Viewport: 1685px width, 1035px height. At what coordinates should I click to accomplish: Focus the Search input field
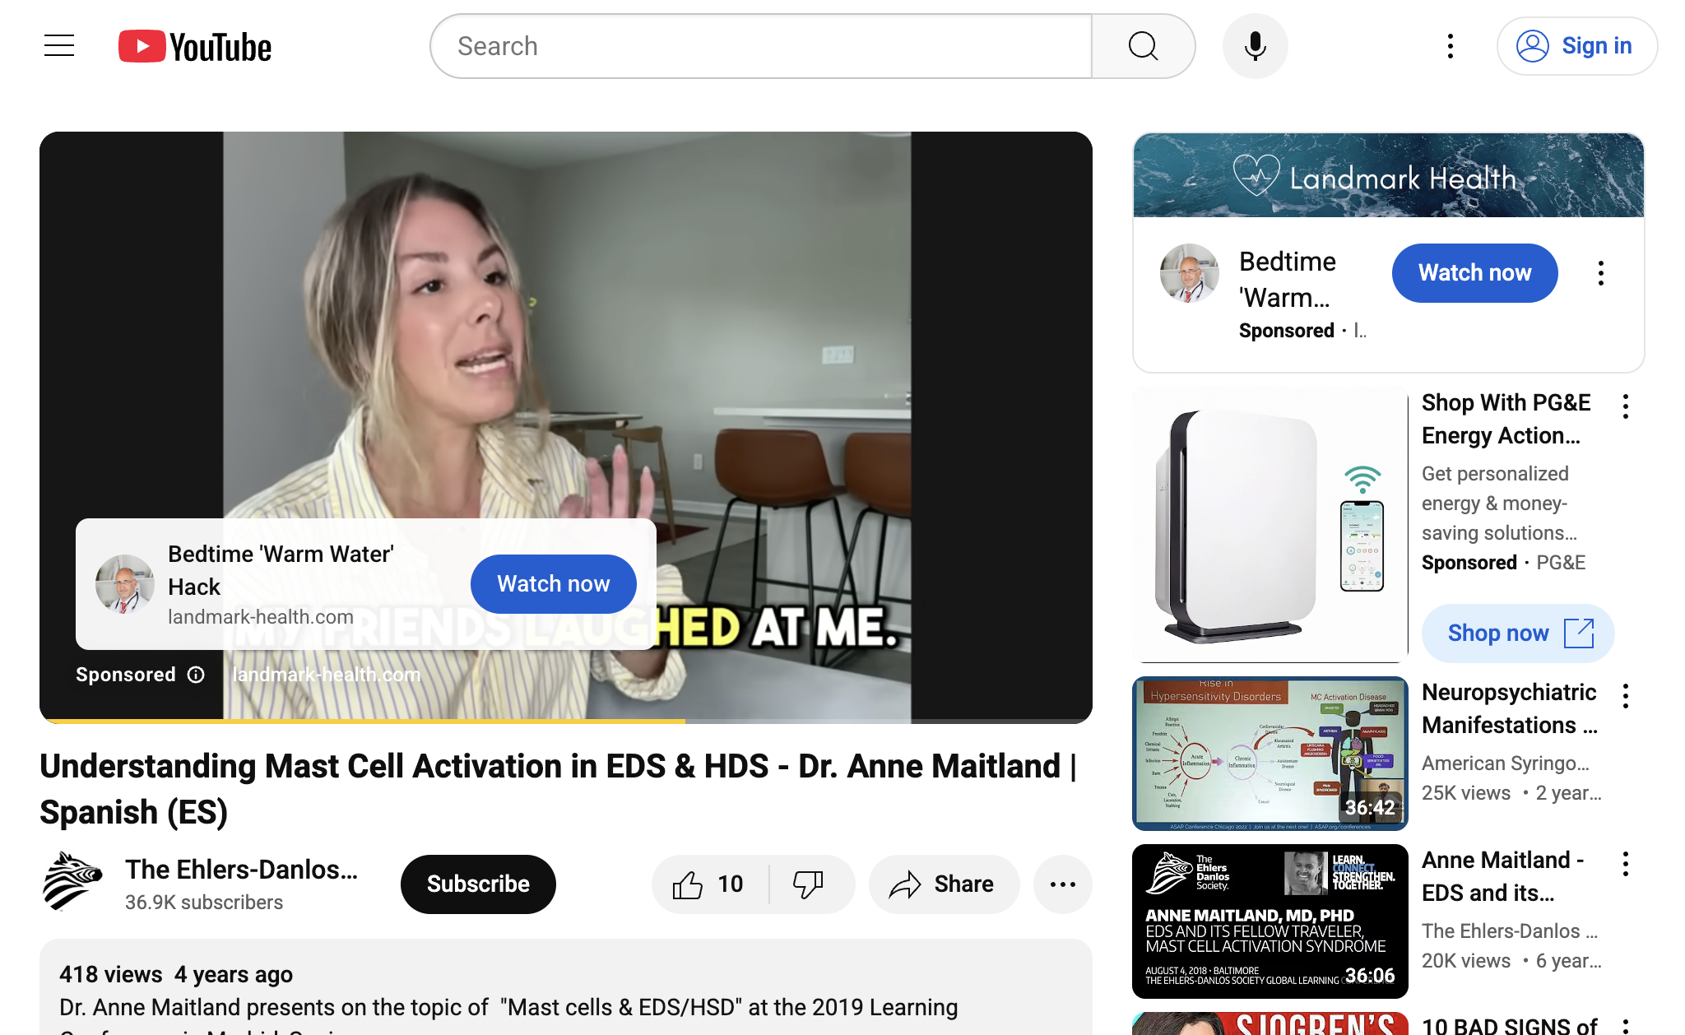click(762, 46)
